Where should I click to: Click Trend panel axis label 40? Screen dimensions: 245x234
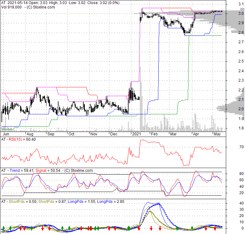click(x=242, y=187)
